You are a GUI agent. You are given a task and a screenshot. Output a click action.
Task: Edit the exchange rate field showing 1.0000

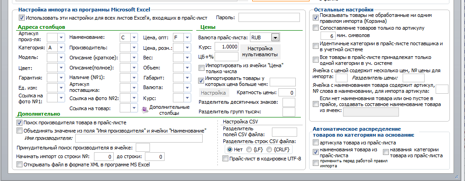pyautogui.click(x=226, y=47)
